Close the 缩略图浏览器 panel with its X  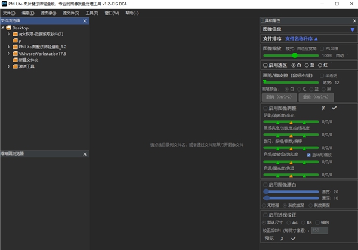pyautogui.click(x=85, y=154)
